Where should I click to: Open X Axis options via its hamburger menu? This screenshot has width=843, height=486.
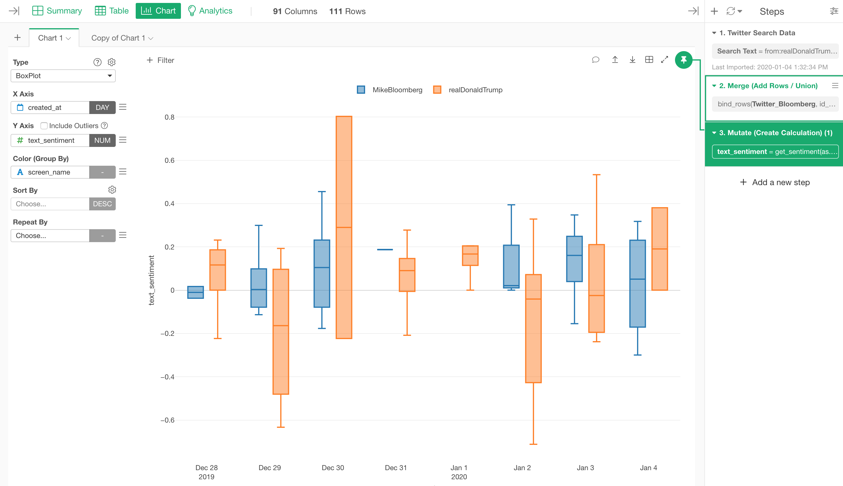point(123,107)
